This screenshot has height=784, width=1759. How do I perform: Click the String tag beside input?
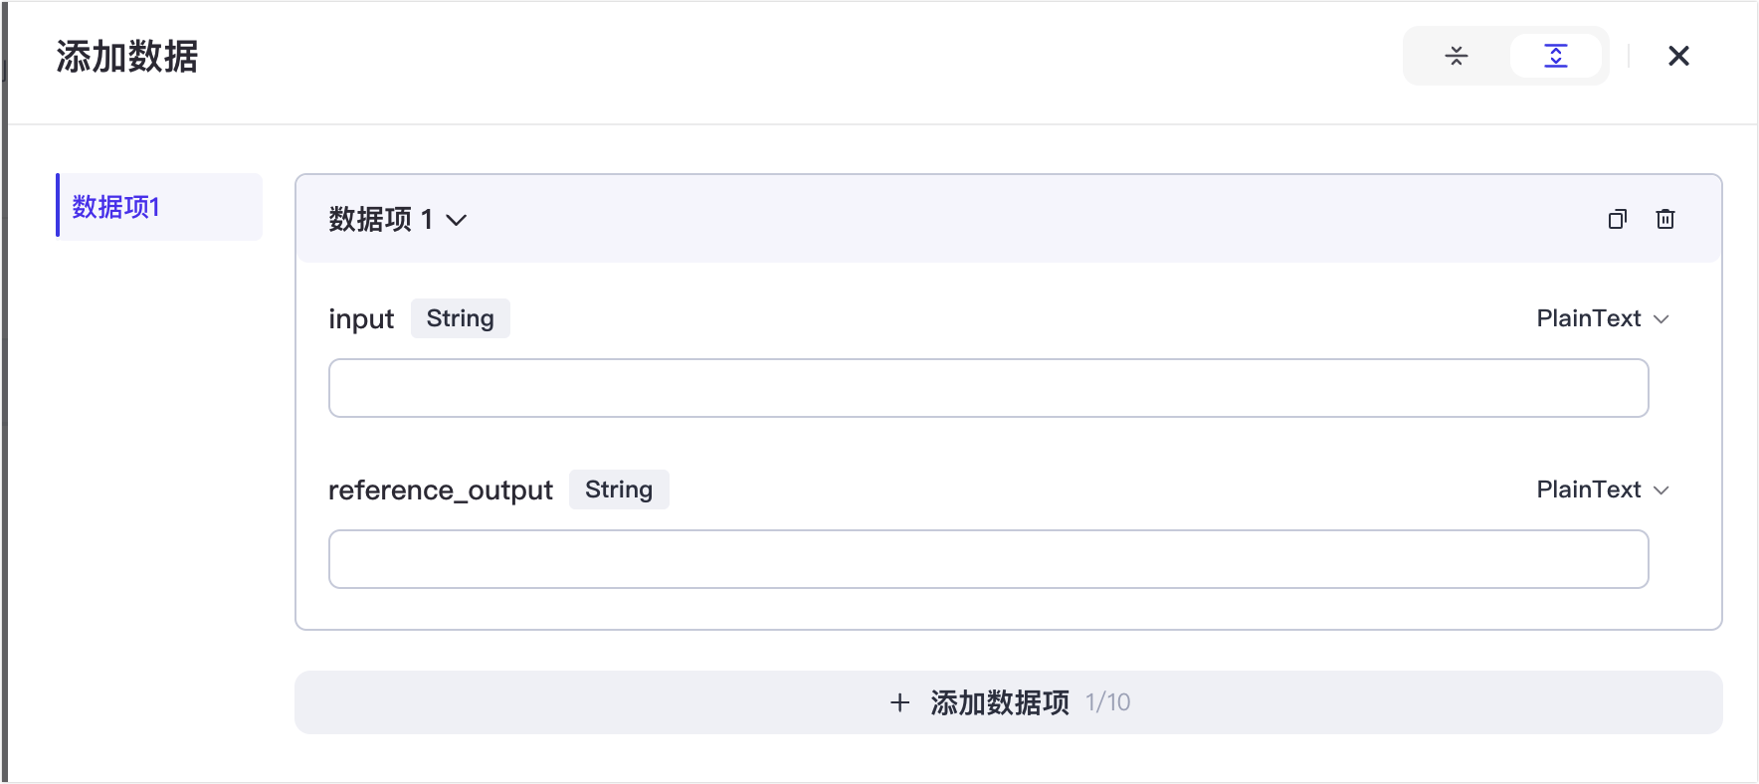point(460,318)
